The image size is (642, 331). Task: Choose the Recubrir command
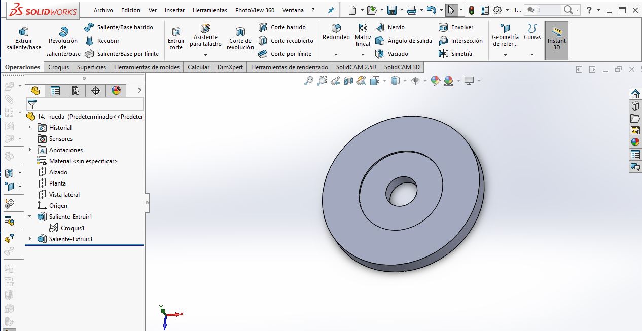pos(102,41)
